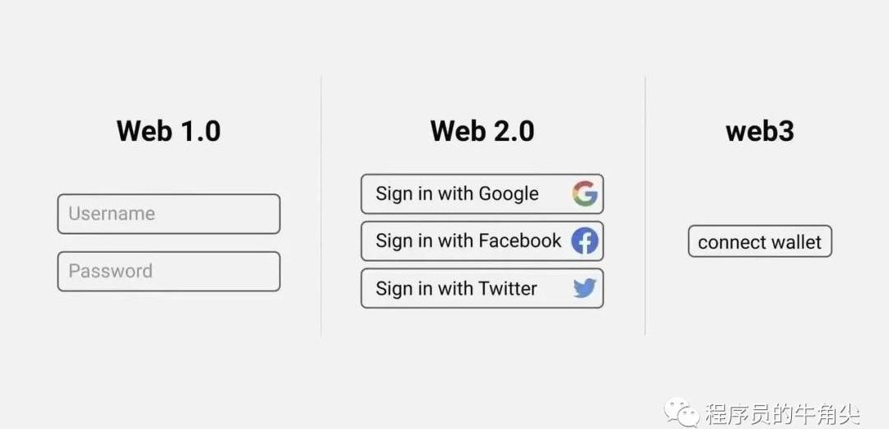Click the Chinese watermark text at the bottom

tap(782, 413)
